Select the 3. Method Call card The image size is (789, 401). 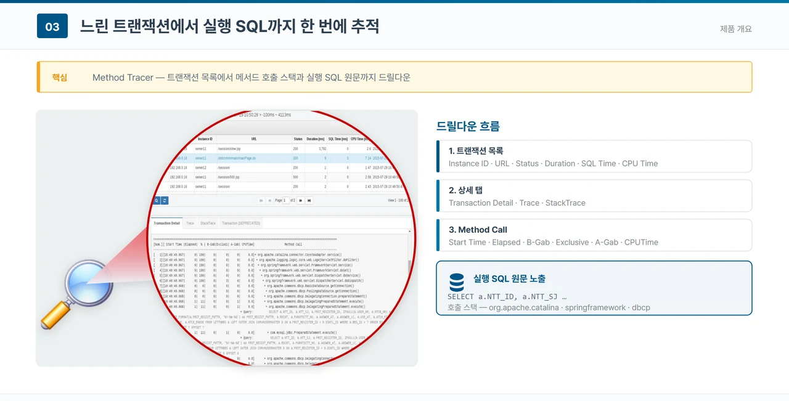(594, 235)
